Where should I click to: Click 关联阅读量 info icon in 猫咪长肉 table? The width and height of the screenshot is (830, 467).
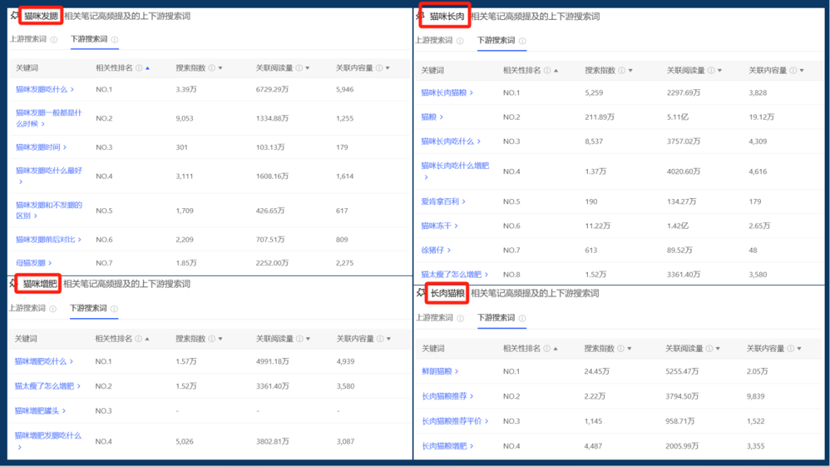712,71
